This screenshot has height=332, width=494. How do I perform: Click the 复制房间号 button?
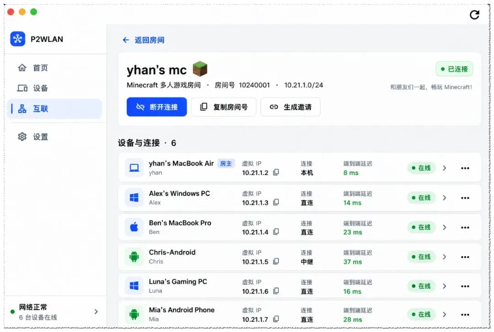224,107
